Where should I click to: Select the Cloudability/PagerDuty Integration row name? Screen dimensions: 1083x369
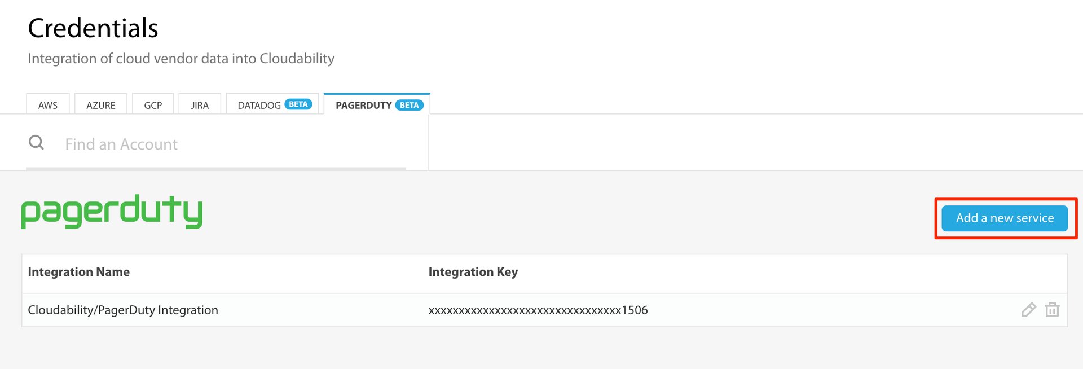click(x=123, y=310)
